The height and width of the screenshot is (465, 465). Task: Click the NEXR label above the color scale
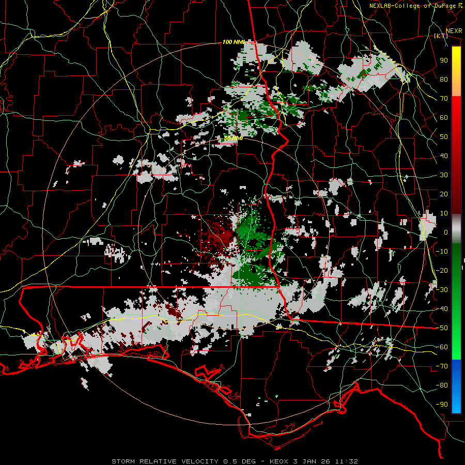point(454,31)
